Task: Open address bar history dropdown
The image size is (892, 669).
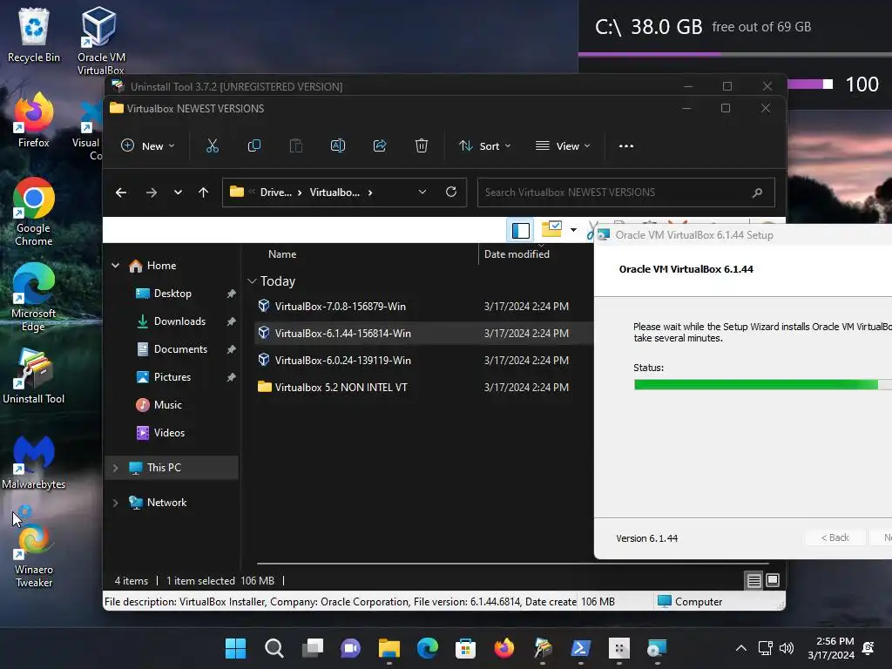Action: point(422,193)
